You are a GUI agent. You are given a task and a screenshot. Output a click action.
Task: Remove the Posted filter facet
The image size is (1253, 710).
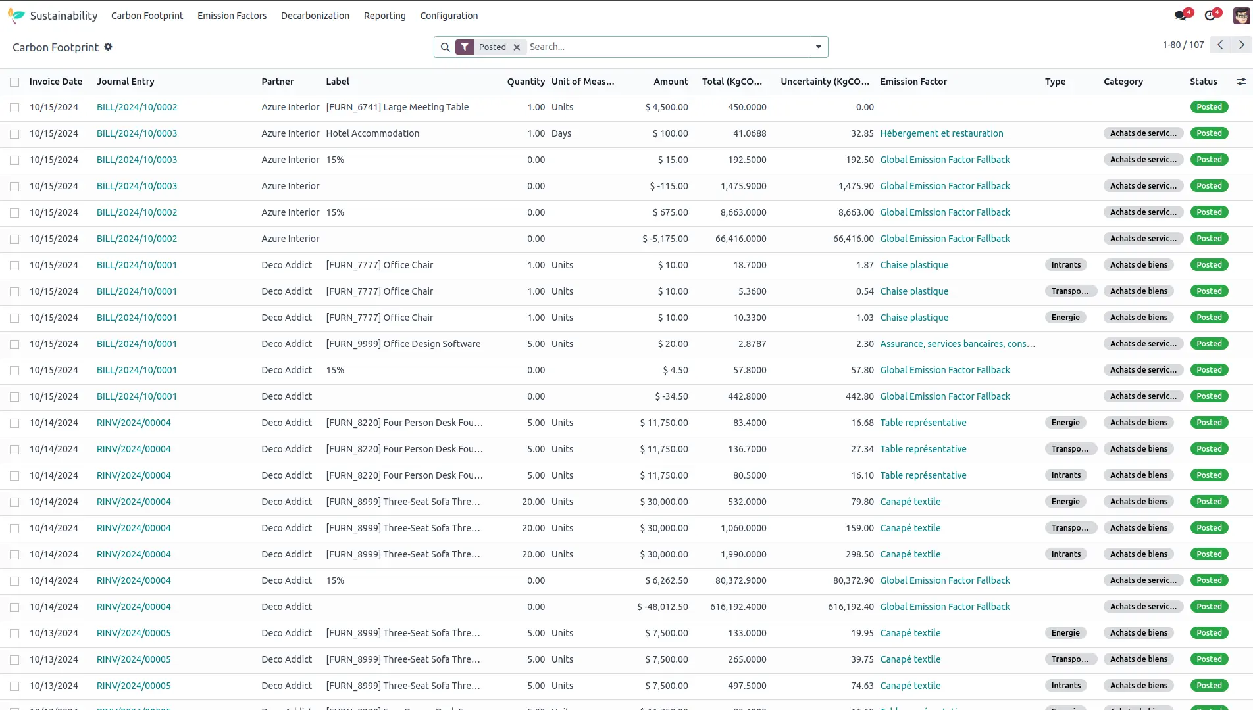click(517, 47)
